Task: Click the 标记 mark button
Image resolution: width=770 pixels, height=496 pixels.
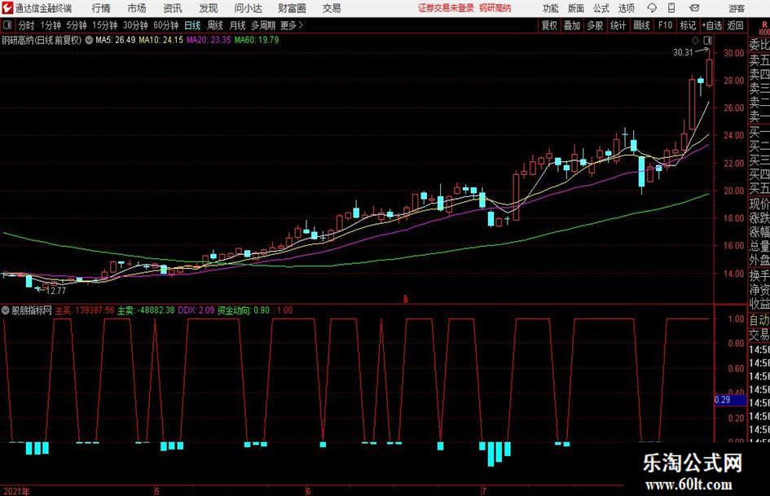Action: [688, 25]
